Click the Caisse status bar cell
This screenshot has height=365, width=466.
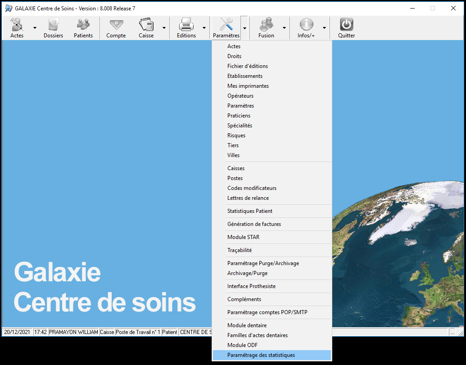pyautogui.click(x=107, y=332)
